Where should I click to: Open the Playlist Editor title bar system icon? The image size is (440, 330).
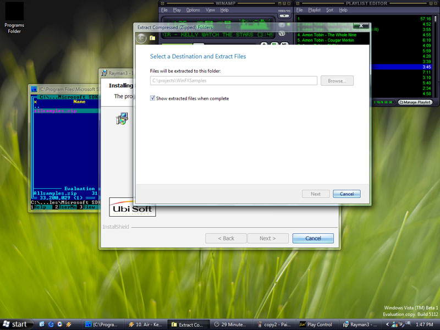(298, 3)
